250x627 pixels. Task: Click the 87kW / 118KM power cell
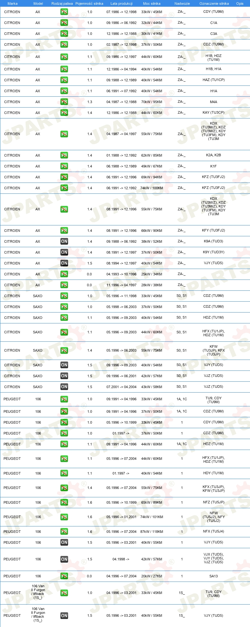pyautogui.click(x=152, y=532)
